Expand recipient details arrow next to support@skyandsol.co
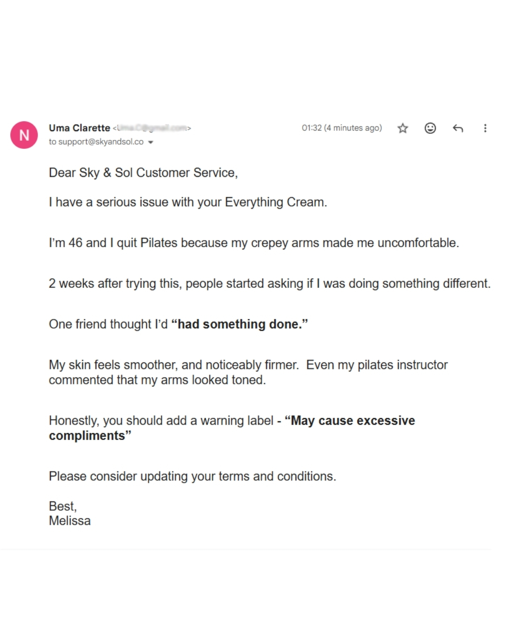Image resolution: width=505 pixels, height=632 pixels. [151, 142]
